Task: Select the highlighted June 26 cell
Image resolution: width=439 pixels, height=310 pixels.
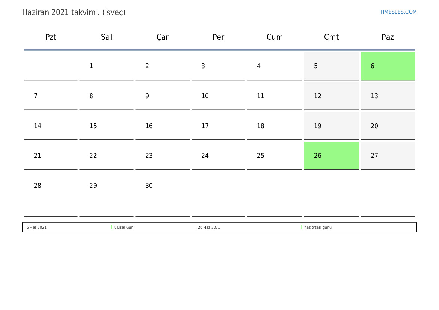Action: coord(331,156)
